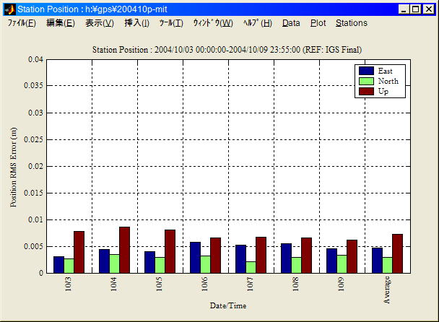Open the Plot menu

point(318,23)
